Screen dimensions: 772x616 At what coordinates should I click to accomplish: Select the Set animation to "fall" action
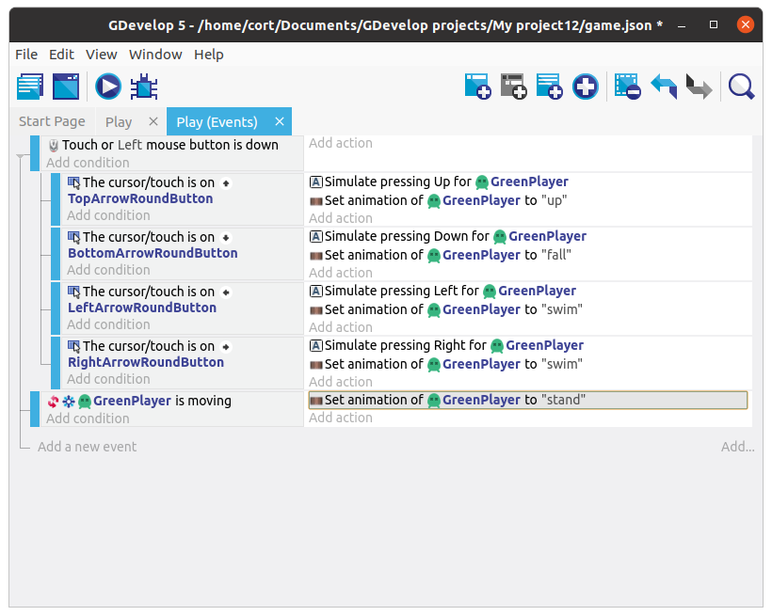(x=441, y=256)
